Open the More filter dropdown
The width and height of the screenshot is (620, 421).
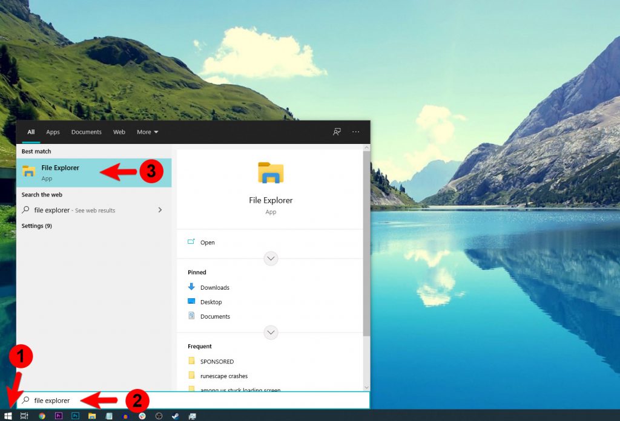click(x=148, y=132)
